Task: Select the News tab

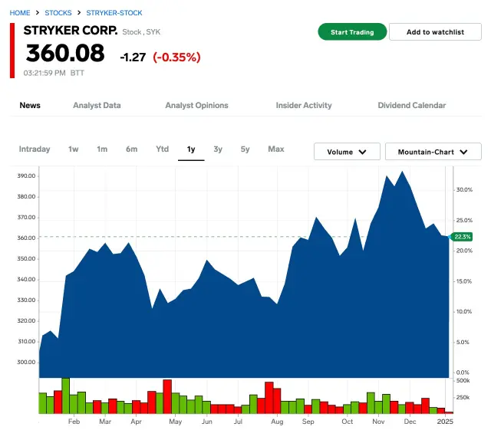Action: pos(30,105)
